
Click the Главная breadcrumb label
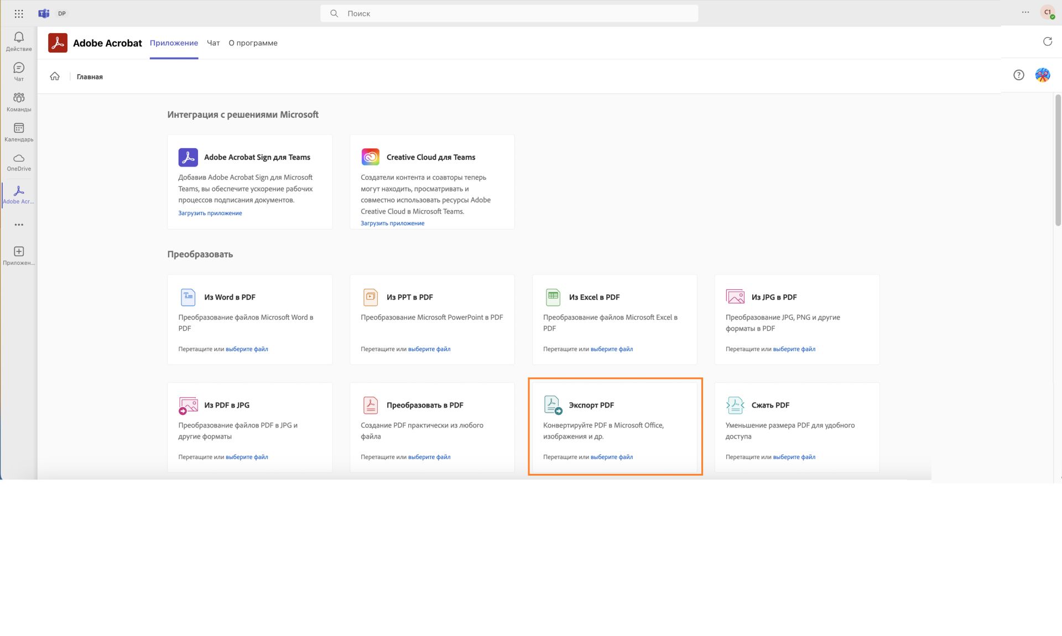(90, 77)
